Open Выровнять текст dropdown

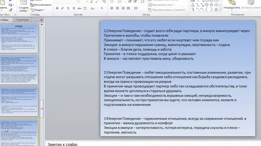coord(161,5)
